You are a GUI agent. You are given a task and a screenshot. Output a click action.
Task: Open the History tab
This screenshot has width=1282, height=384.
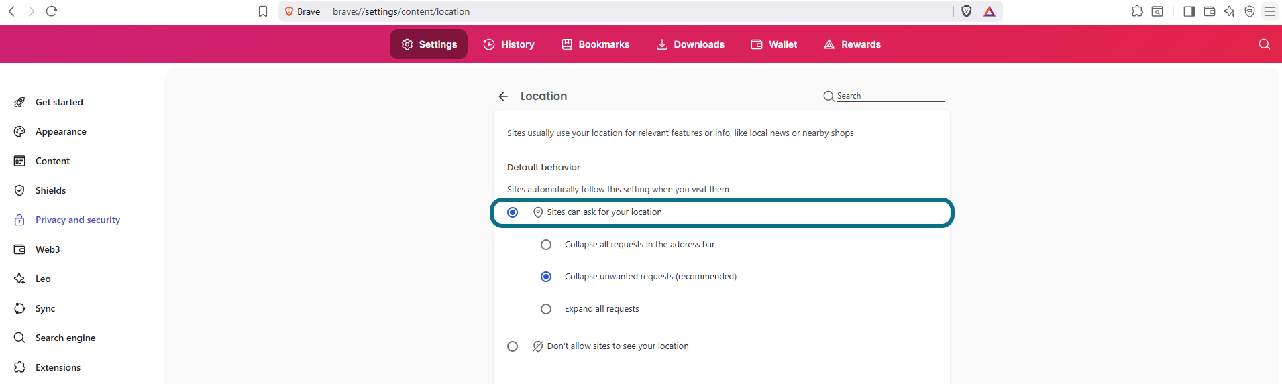coord(509,44)
